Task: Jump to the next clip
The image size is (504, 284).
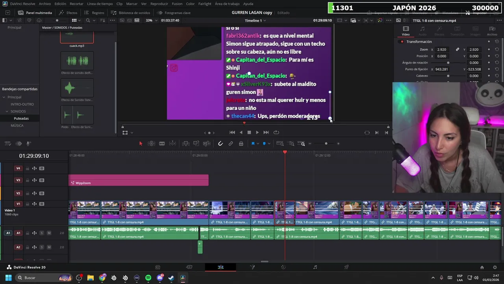Action: pos(266,133)
